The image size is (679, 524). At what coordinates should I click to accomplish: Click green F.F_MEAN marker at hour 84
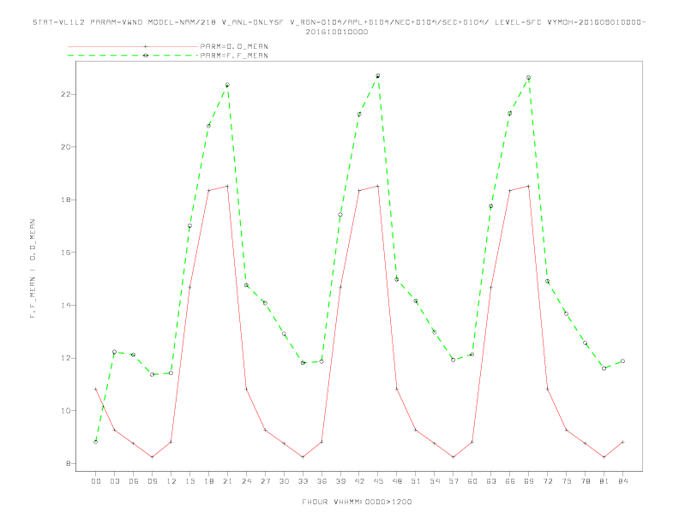(622, 361)
